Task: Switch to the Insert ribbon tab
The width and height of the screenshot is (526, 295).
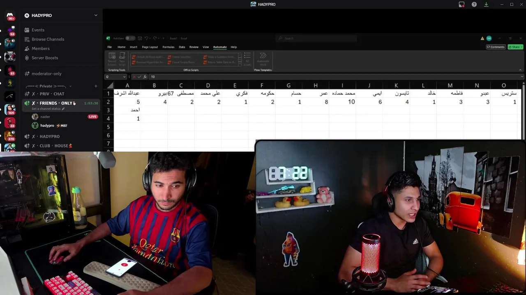Action: coord(134,47)
